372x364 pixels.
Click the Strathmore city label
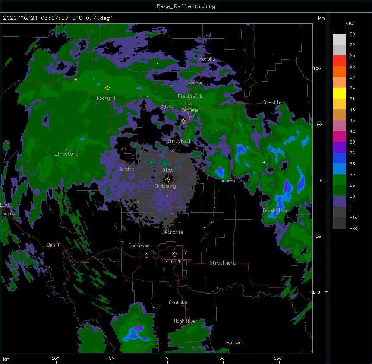(223, 263)
